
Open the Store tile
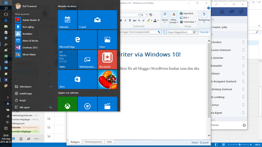pyautogui.click(x=77, y=79)
